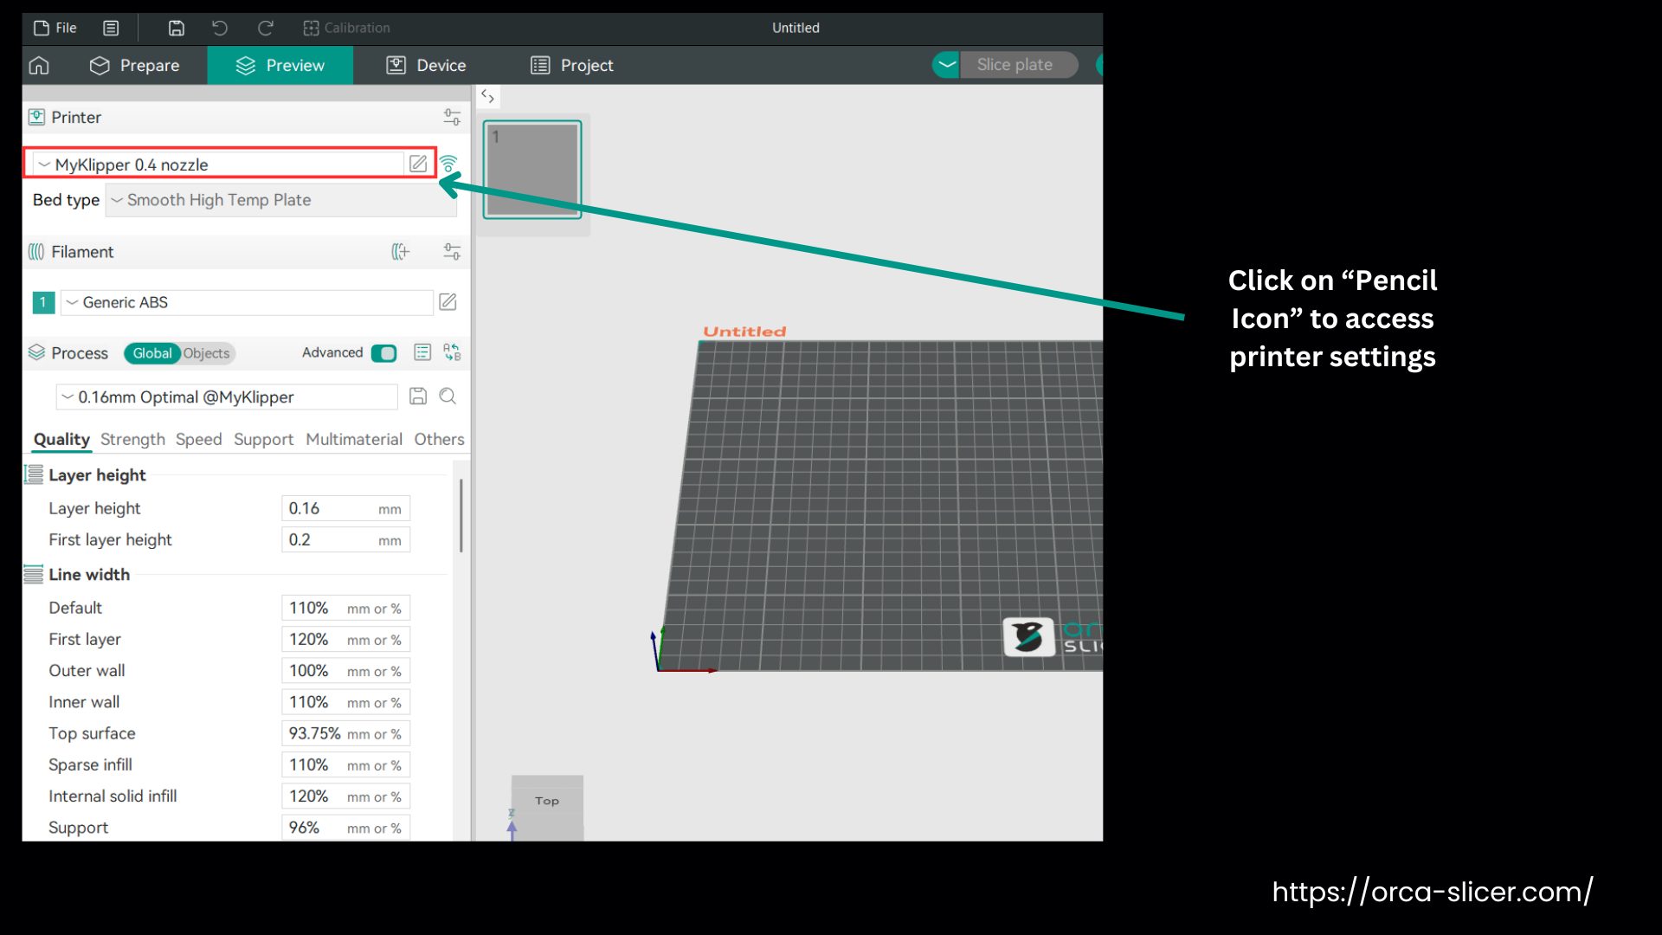
Task: Click the add filament icon
Action: [x=400, y=252]
